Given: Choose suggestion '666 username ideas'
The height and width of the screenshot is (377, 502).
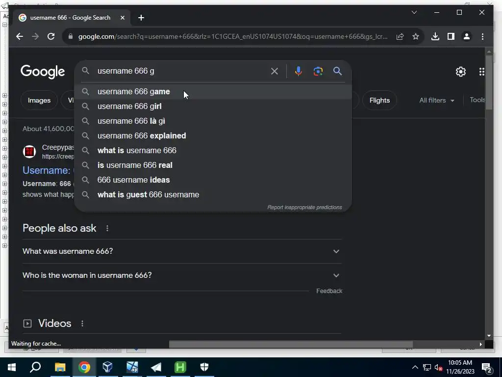Looking at the screenshot, I should coord(213,180).
